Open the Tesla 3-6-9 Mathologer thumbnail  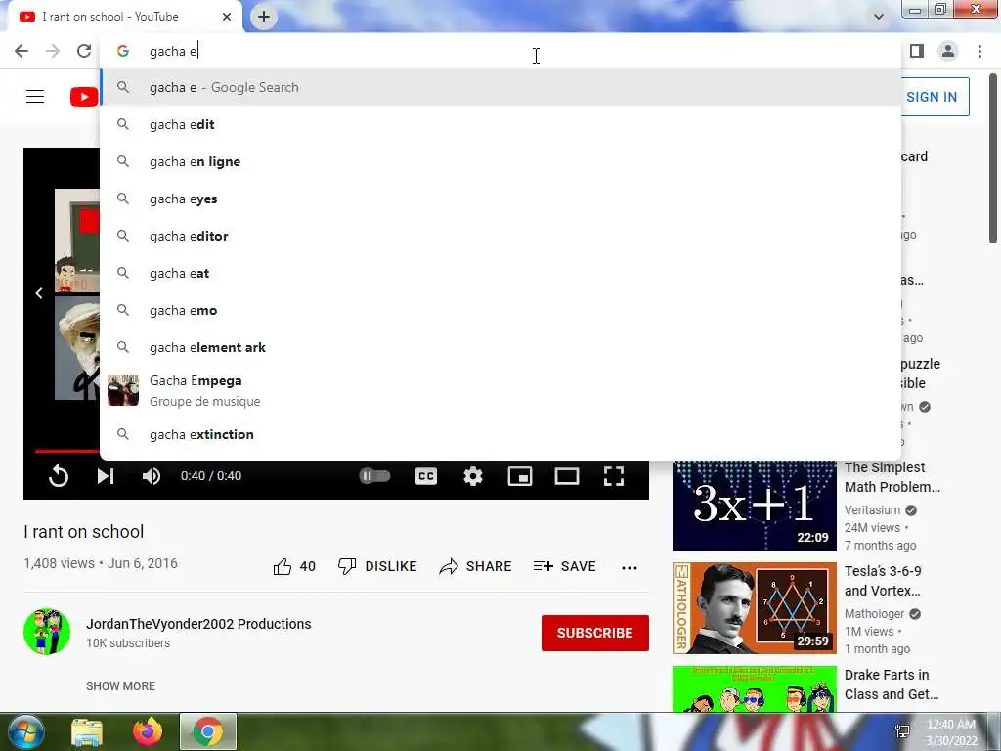pyautogui.click(x=754, y=608)
